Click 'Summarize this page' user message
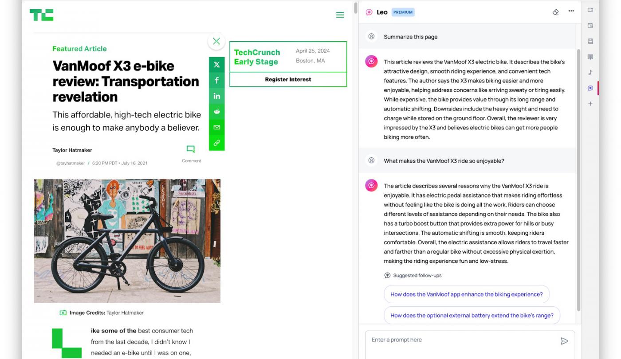This screenshot has width=621, height=359. tap(411, 37)
